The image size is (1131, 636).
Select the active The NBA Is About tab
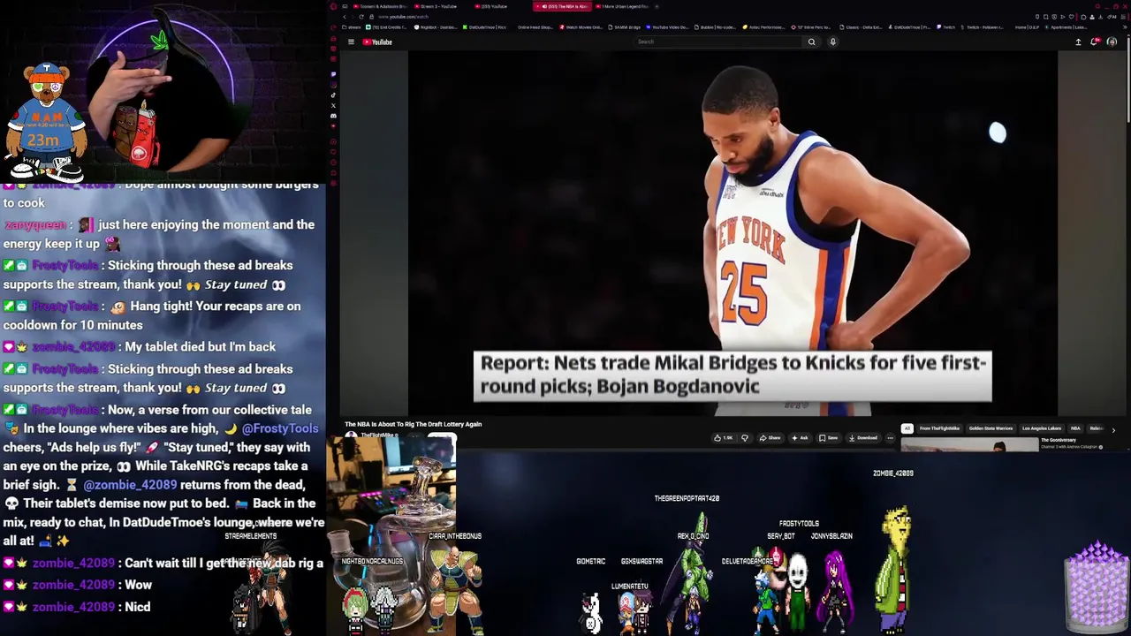pyautogui.click(x=562, y=6)
